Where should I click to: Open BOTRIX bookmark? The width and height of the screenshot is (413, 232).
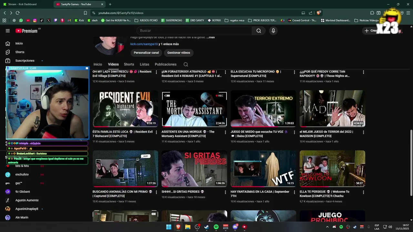pyautogui.click(x=214, y=20)
